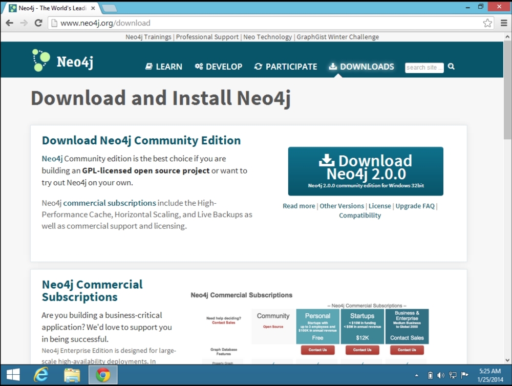Click the Chrome taskbar icon
512x386 pixels.
coord(103,375)
